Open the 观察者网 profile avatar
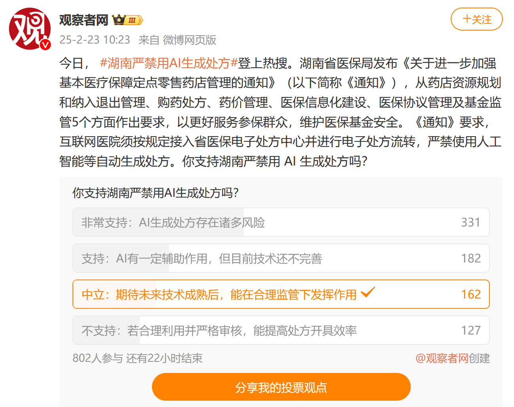The height and width of the screenshot is (407, 514). (29, 29)
